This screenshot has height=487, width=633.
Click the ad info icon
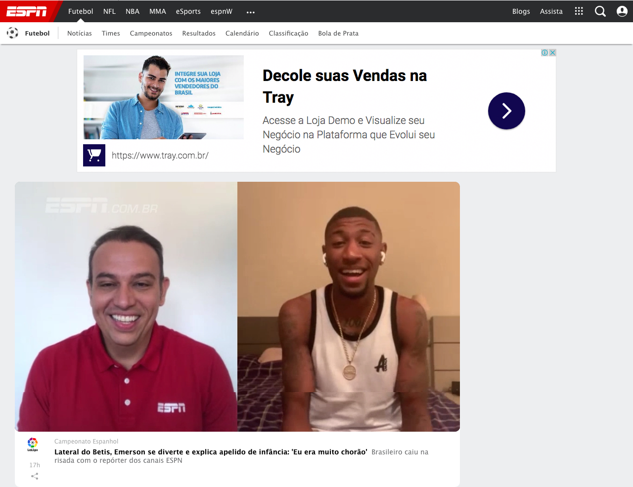click(544, 53)
